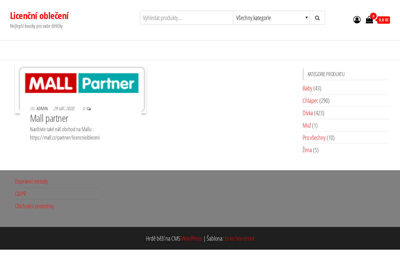Focus the Vyhledat produkty search field
This screenshot has height=267, width=400.
187,18
